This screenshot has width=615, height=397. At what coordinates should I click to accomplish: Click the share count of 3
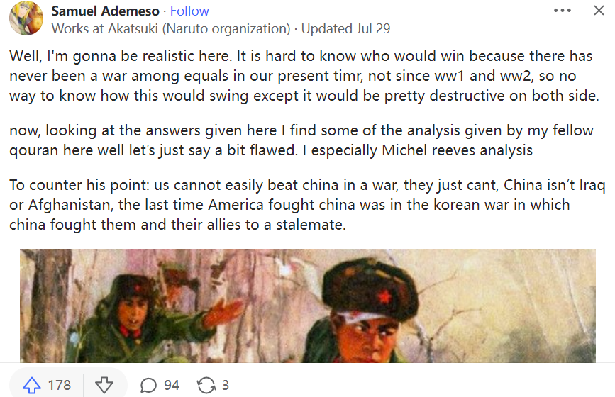(225, 385)
